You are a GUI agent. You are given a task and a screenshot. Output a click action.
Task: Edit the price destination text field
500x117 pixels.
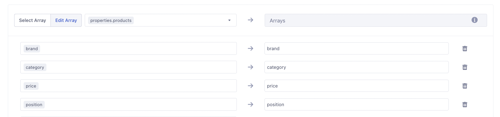coord(356,86)
